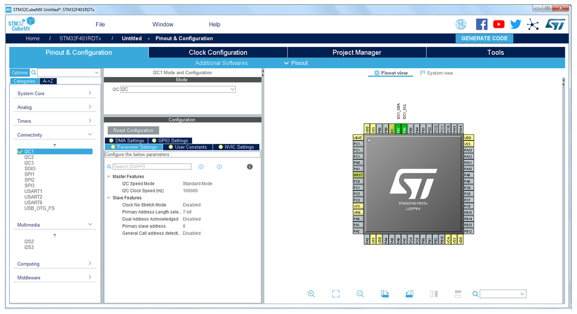Select the green PB6 pin on the chip
This screenshot has width=577, height=314.
[x=404, y=129]
